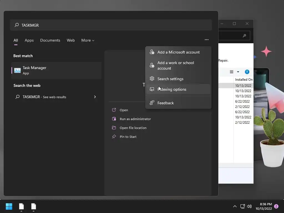Select Add a work or school account
Viewport: 284px width, 213px height.
click(x=178, y=65)
